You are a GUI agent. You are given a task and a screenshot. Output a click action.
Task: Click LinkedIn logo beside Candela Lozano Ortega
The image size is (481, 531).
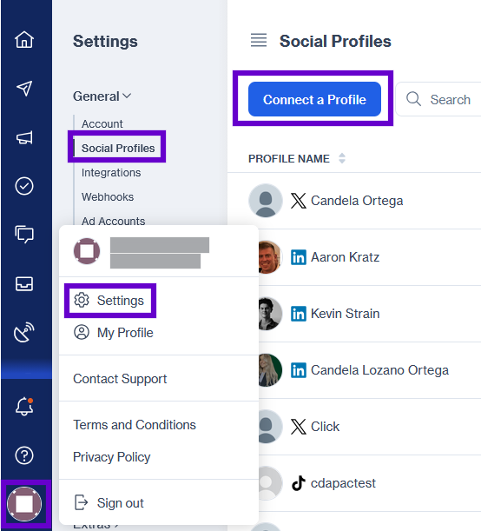click(299, 370)
